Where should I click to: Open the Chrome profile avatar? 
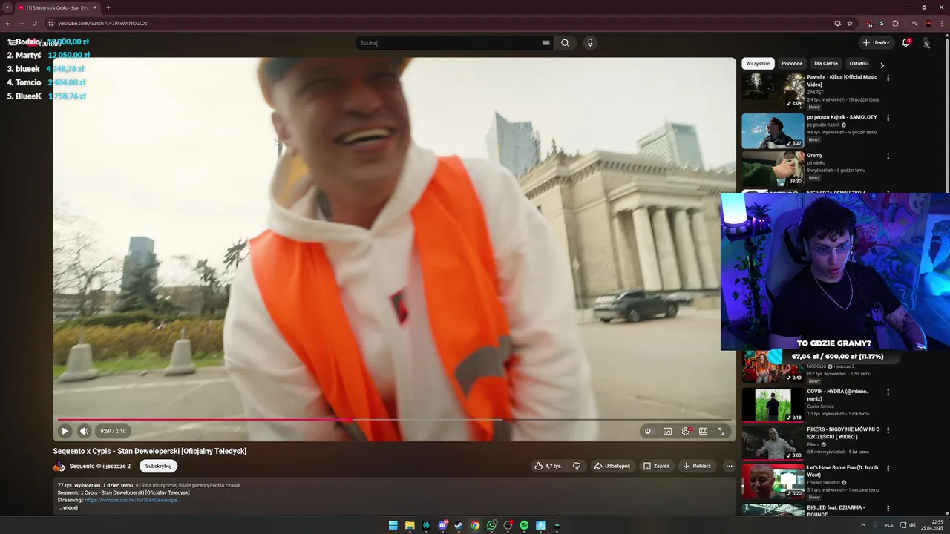tap(928, 23)
